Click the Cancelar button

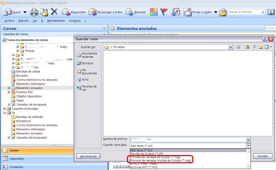[263, 156]
